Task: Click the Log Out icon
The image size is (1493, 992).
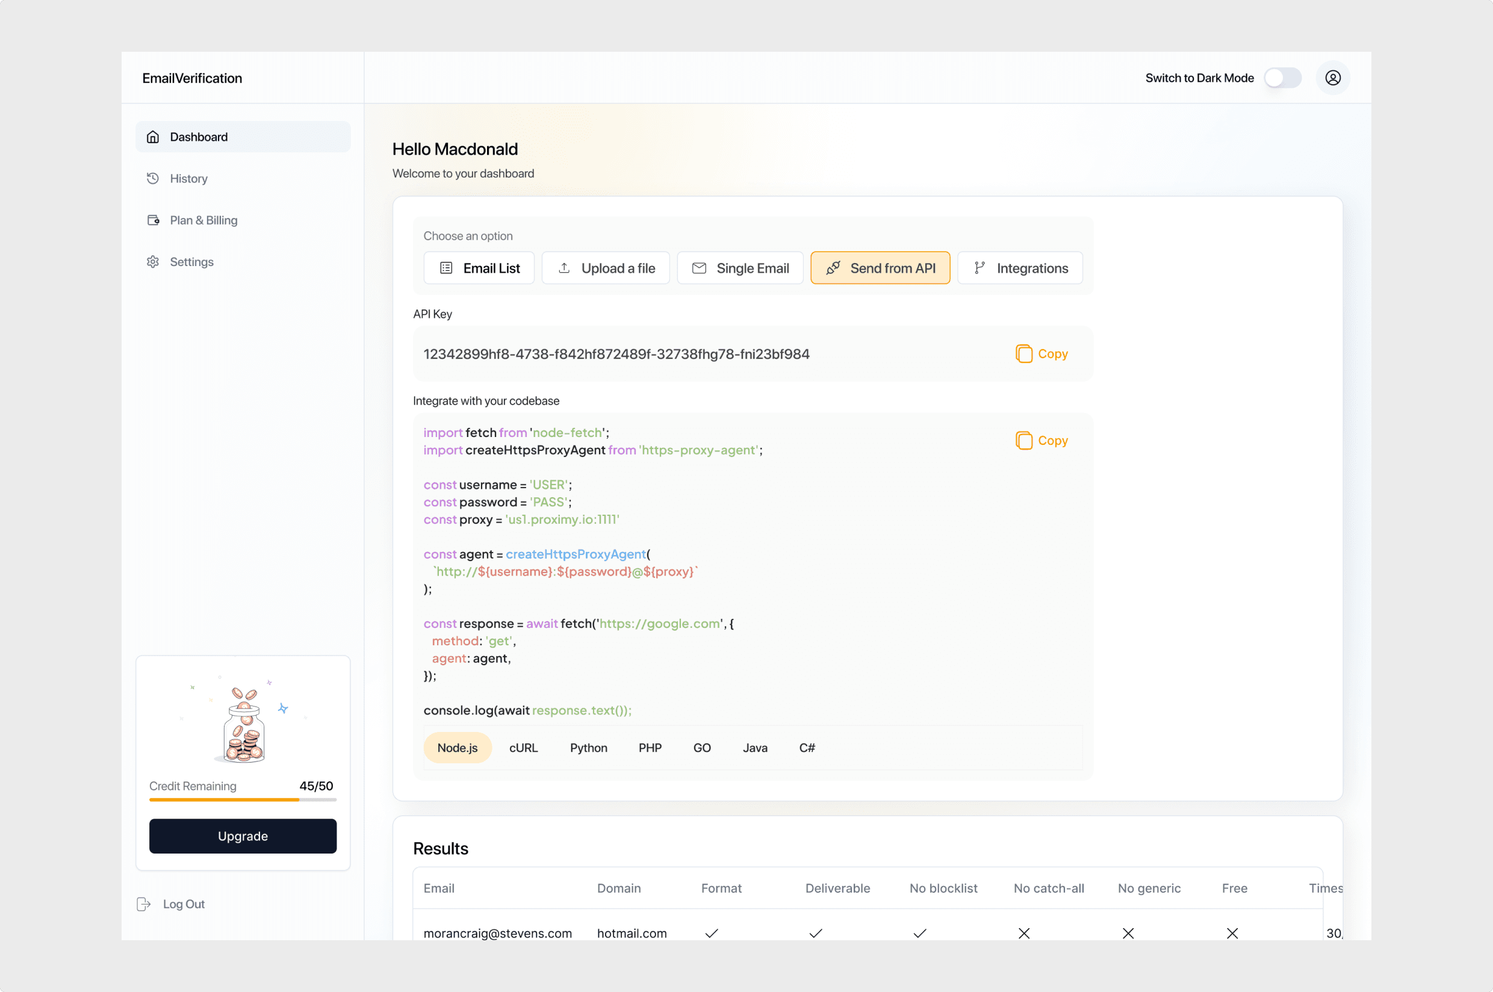Action: click(x=144, y=904)
